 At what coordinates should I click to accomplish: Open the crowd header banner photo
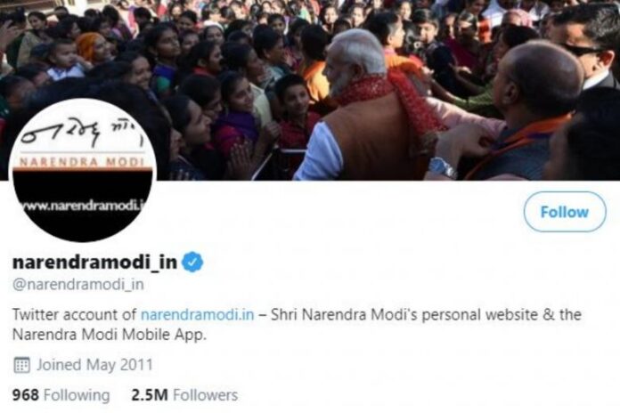tap(310, 90)
